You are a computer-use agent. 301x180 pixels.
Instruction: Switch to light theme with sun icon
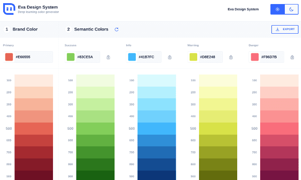tap(278, 9)
